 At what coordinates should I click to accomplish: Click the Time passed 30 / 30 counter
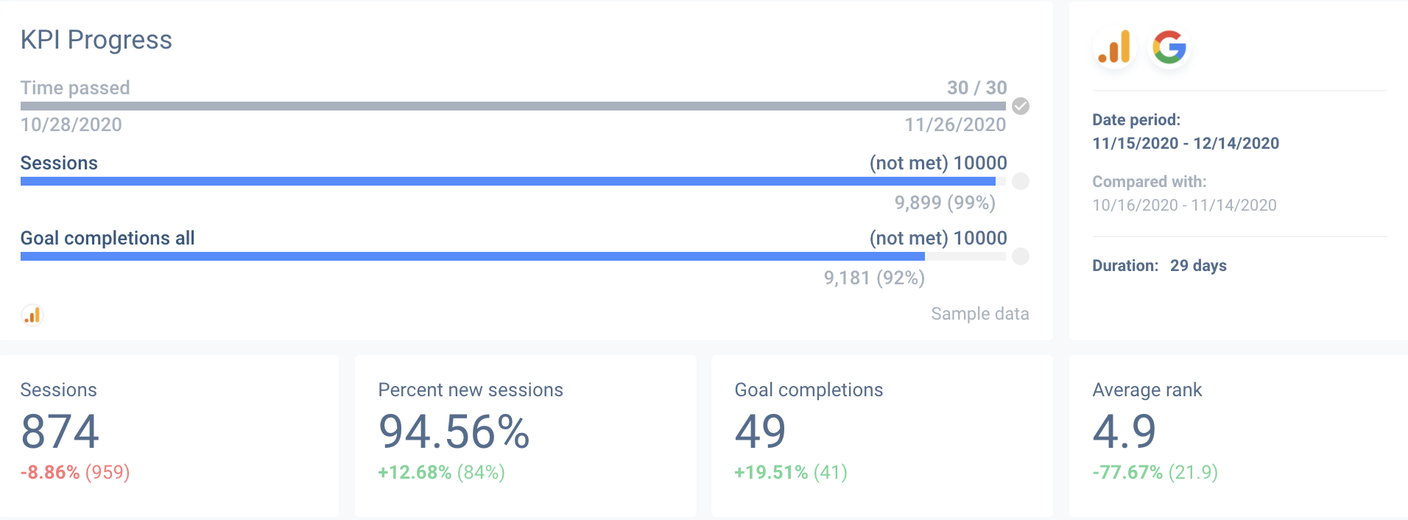[976, 87]
